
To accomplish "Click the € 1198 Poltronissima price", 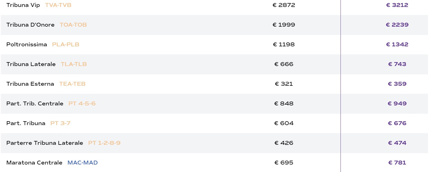I will point(284,45).
